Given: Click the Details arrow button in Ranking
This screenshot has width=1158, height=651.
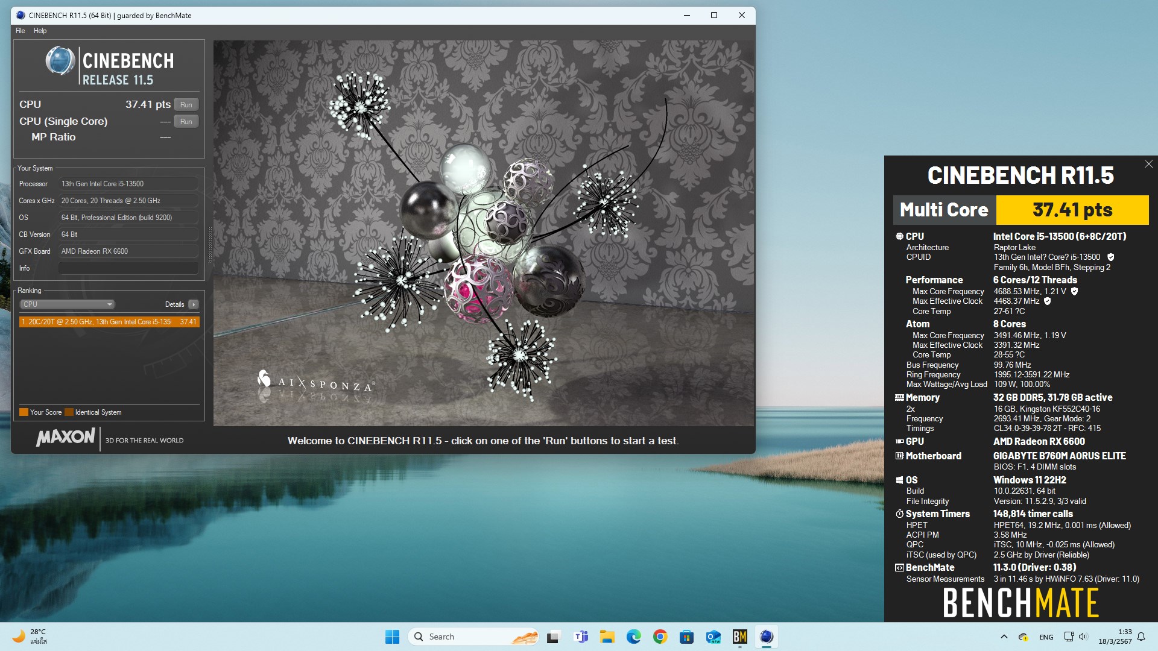Looking at the screenshot, I should (194, 304).
